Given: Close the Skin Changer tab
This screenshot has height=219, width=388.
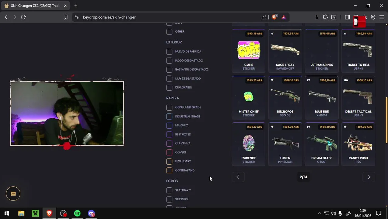Looking at the screenshot, I should tap(65, 6).
